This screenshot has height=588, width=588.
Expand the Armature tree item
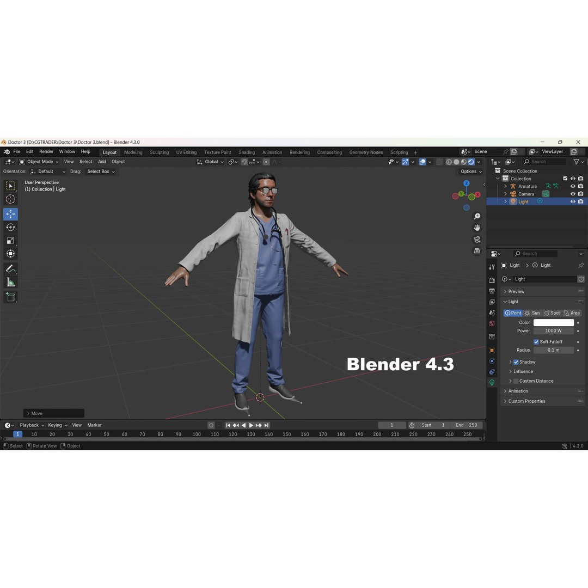505,186
